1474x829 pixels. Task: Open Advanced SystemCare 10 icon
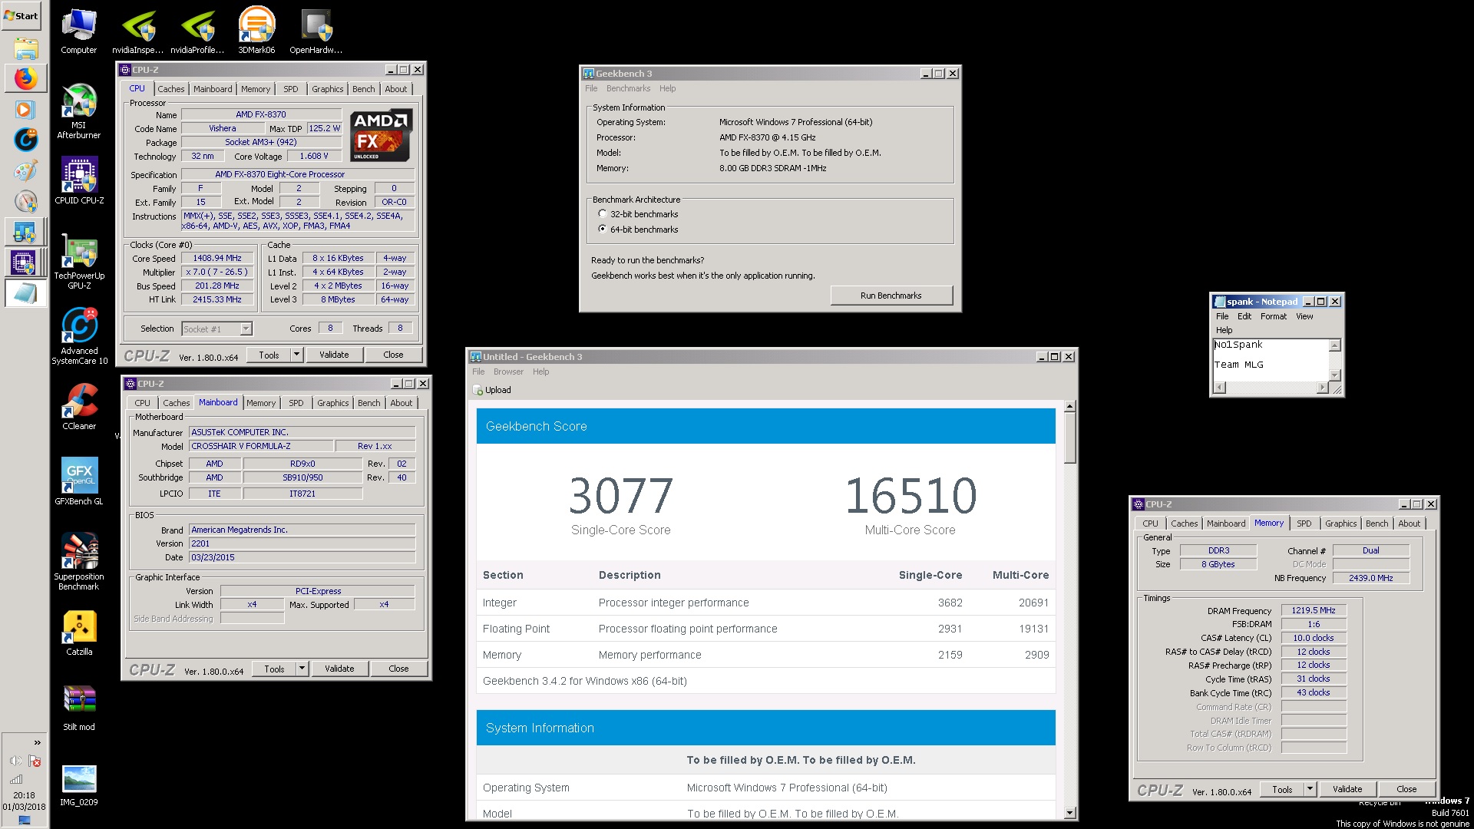(x=79, y=336)
